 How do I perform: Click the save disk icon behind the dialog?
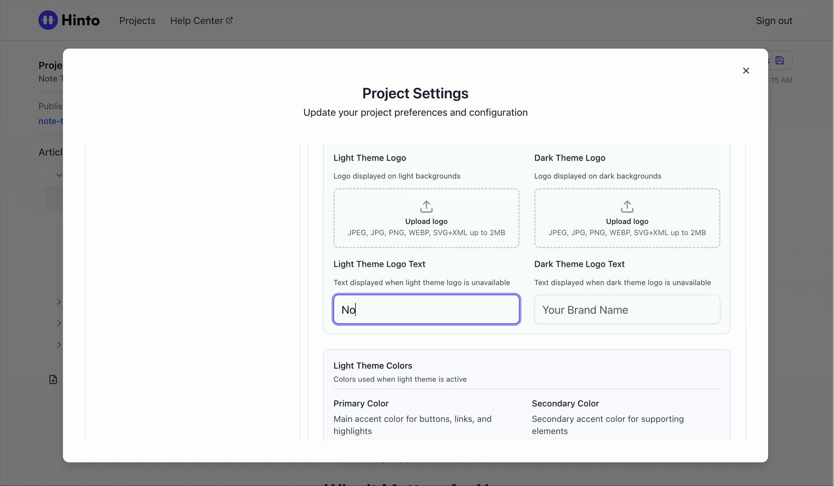pos(780,60)
